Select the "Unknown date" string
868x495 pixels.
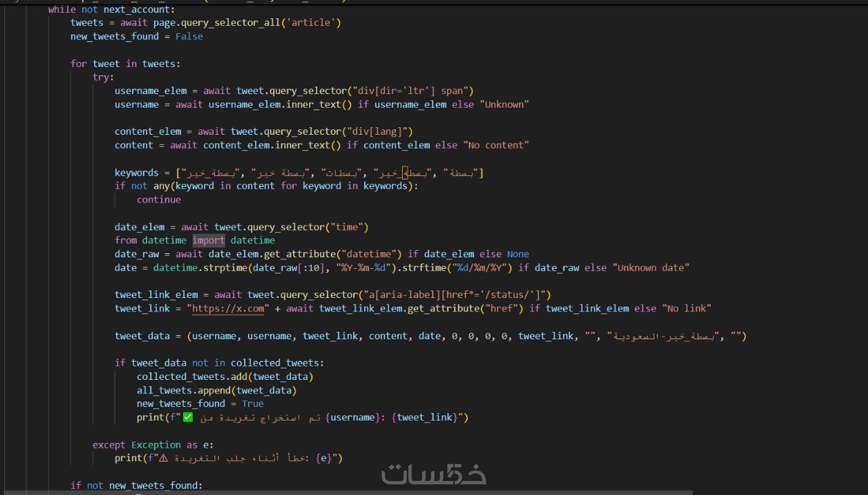[x=651, y=267]
